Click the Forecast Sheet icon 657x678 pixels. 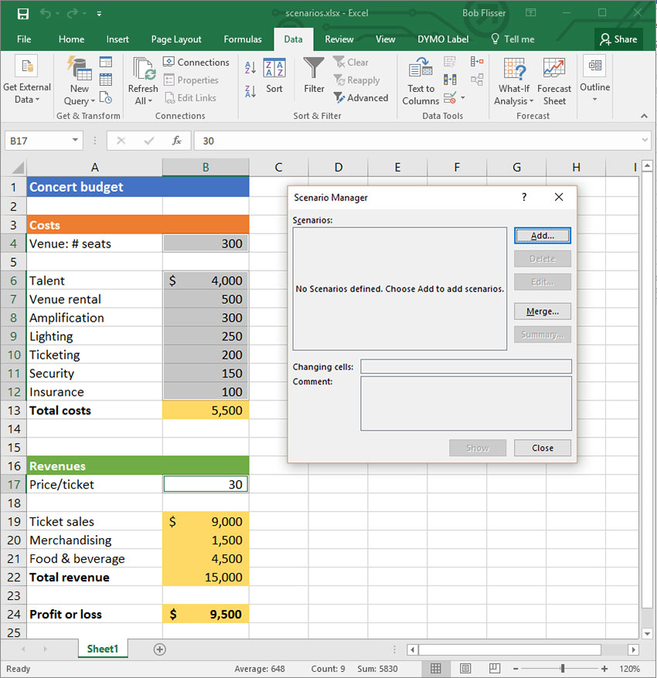[x=554, y=81]
